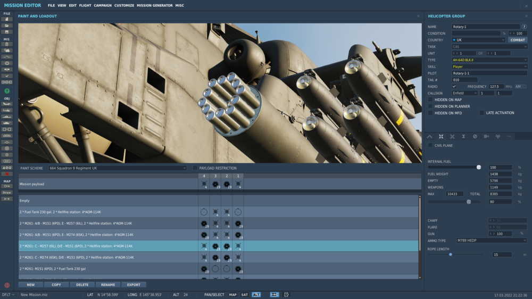Open the summary sigma tab icon
Image resolution: width=532 pixels, height=299 pixels.
[x=463, y=136]
